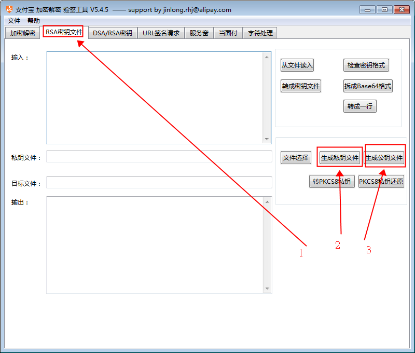Switch to the DSA/RSA密钥 tab

point(113,33)
